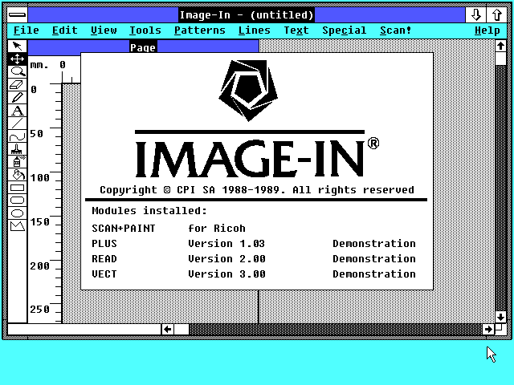
Task: Open the Special menu
Action: pyautogui.click(x=345, y=30)
